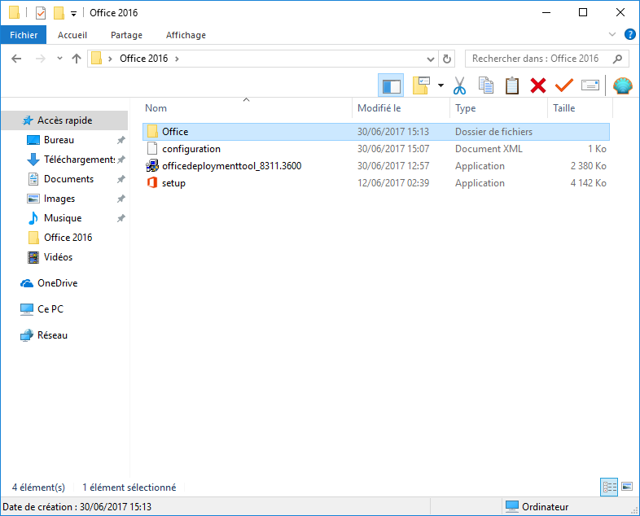Select officedeploymenttool_8311.3600 file
The image size is (640, 516).
pos(376,166)
